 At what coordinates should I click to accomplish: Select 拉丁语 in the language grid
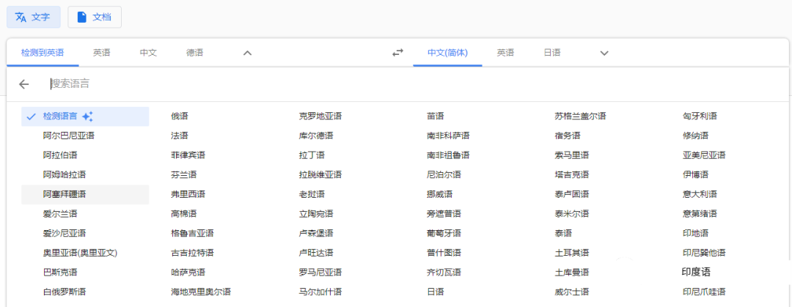[x=312, y=155]
